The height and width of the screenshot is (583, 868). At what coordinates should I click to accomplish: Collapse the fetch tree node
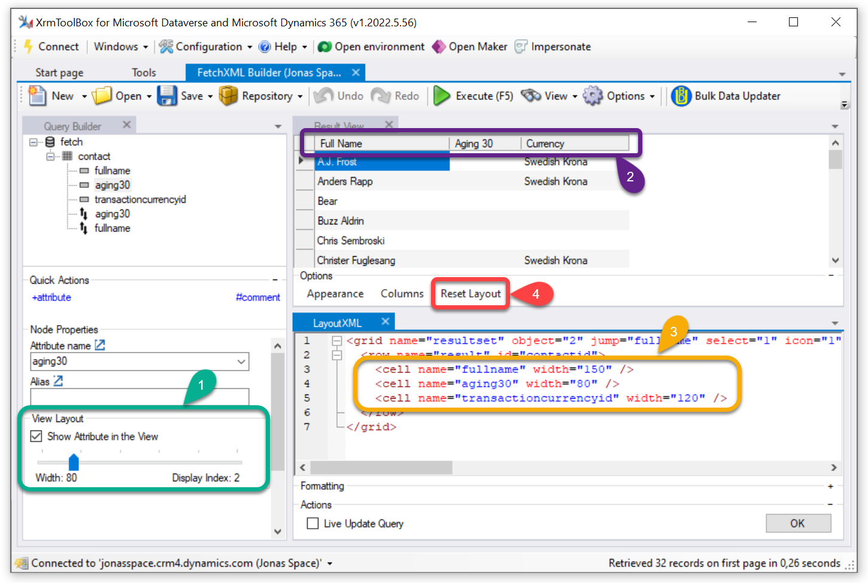34,142
